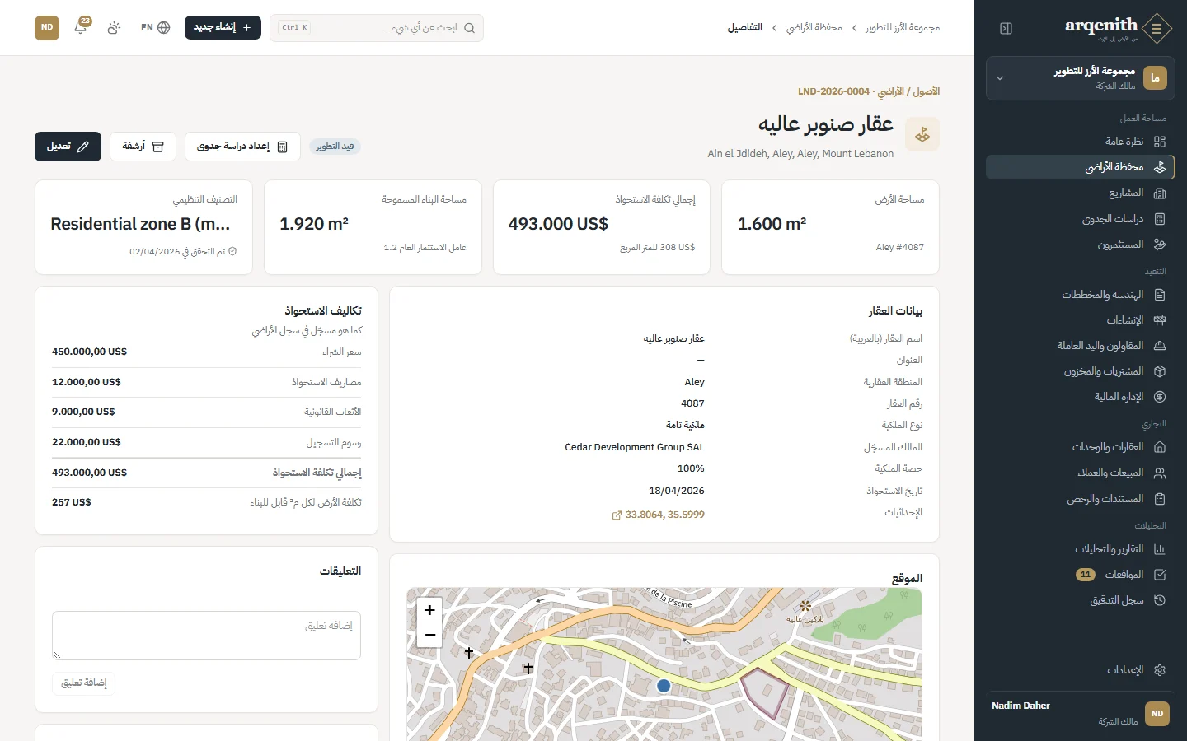Open notifications bell icon
The height and width of the screenshot is (741, 1187).
(x=81, y=27)
